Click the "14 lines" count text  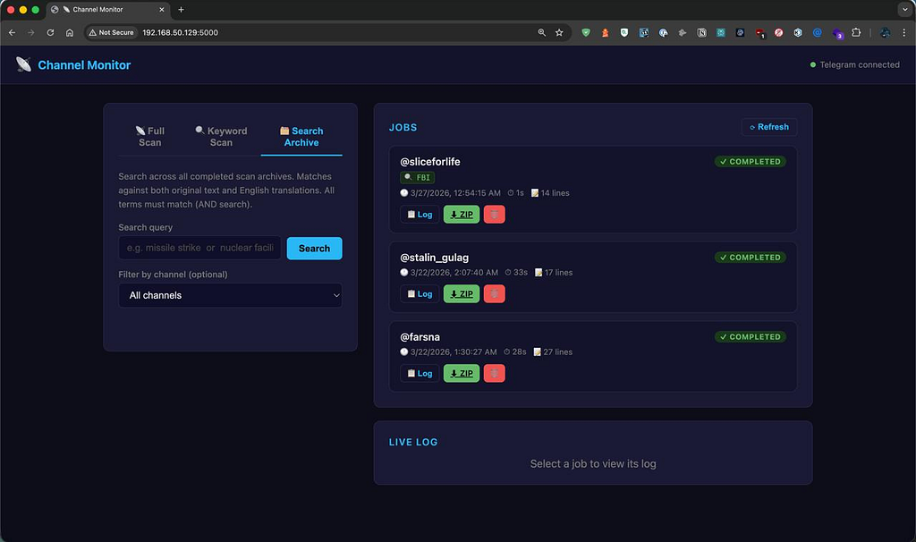[555, 192]
